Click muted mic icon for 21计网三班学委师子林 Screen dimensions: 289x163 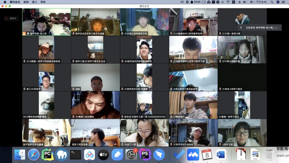(x=122, y=33)
